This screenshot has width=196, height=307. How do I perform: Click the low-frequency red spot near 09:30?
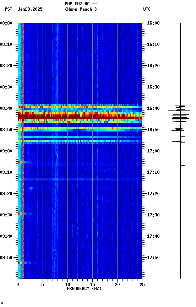point(20,214)
